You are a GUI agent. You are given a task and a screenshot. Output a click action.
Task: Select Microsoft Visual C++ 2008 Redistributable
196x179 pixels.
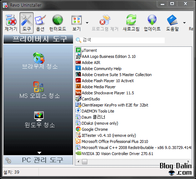pyautogui.click(x=133, y=148)
